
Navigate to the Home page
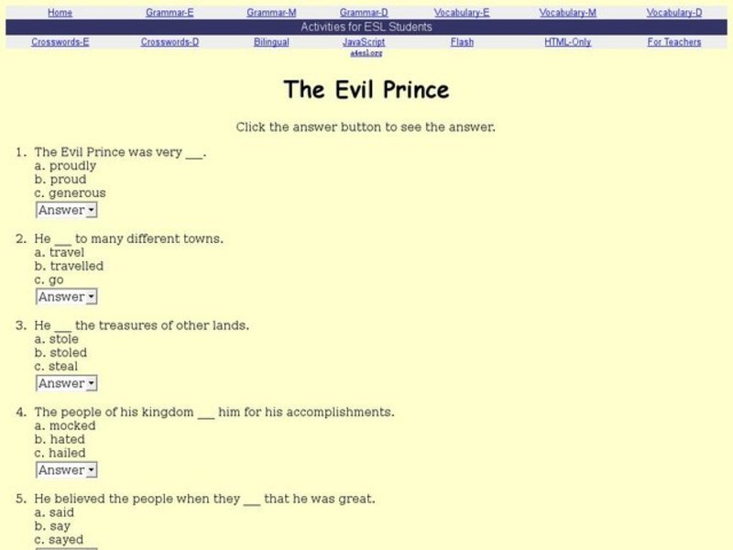tap(60, 12)
